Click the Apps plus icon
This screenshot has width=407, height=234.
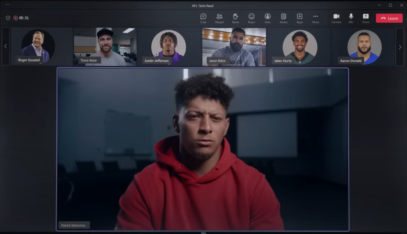(x=300, y=17)
